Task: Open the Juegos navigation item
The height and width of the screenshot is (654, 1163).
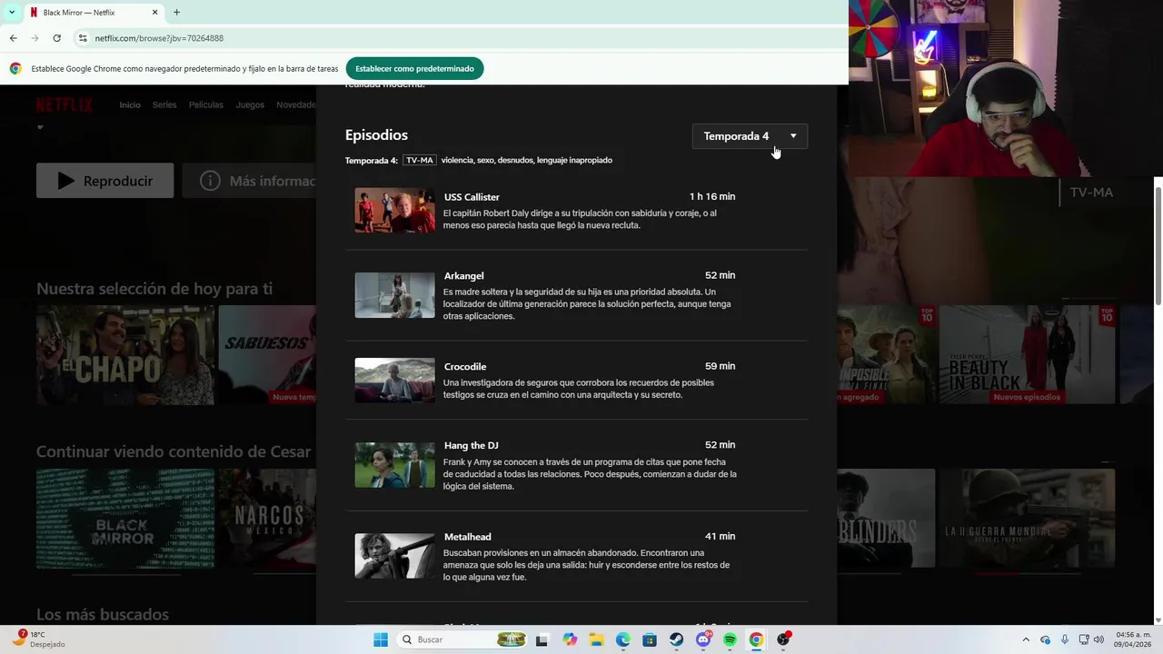Action: pyautogui.click(x=250, y=104)
